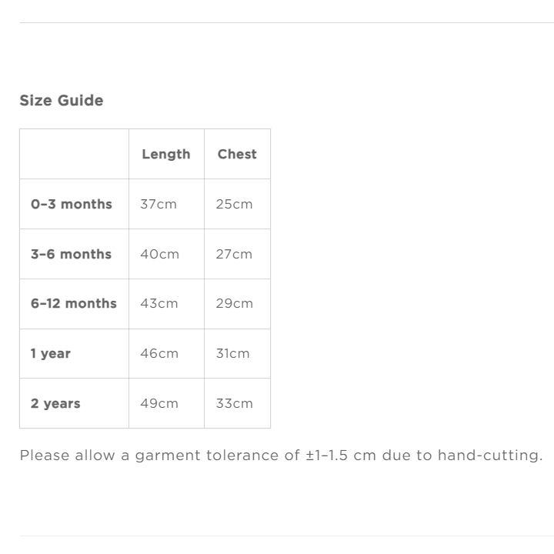
Task: Click the 31cm chest cell
Action: pos(232,353)
